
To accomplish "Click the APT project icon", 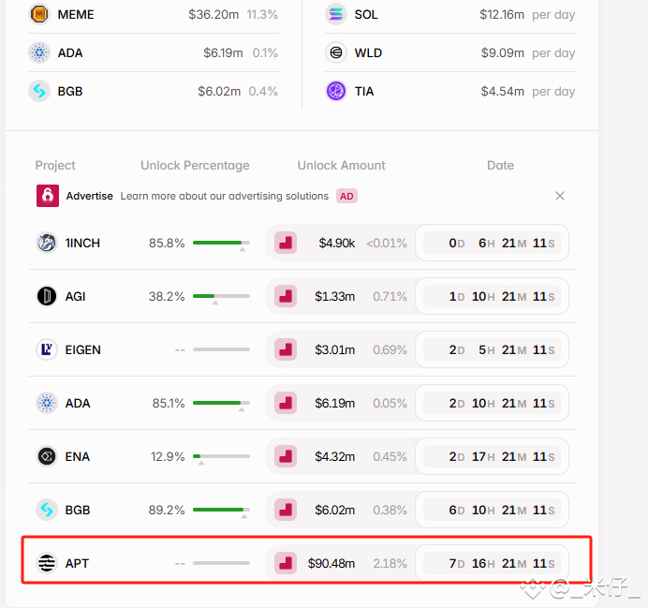I will [47, 563].
